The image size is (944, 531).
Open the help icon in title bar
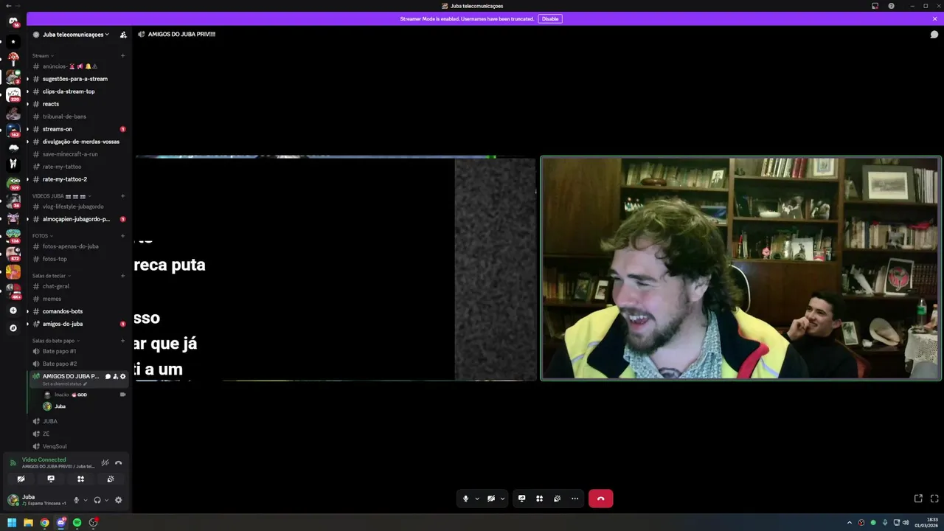[891, 6]
